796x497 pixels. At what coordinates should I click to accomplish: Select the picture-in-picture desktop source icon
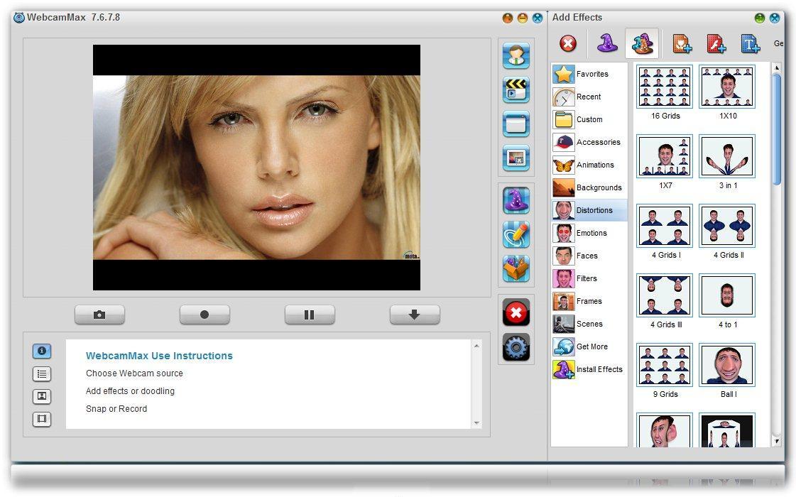click(x=516, y=158)
